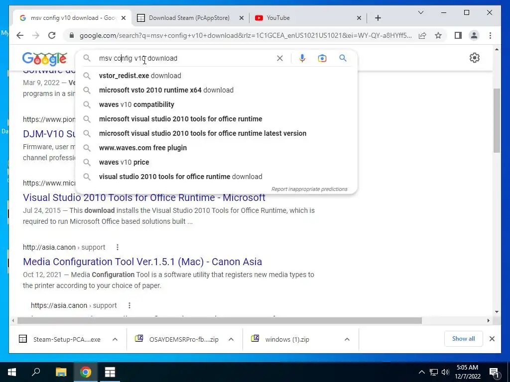This screenshot has height=382, width=510.
Task: Open Media Configuration Tool Canon Asia link
Action: point(142,262)
